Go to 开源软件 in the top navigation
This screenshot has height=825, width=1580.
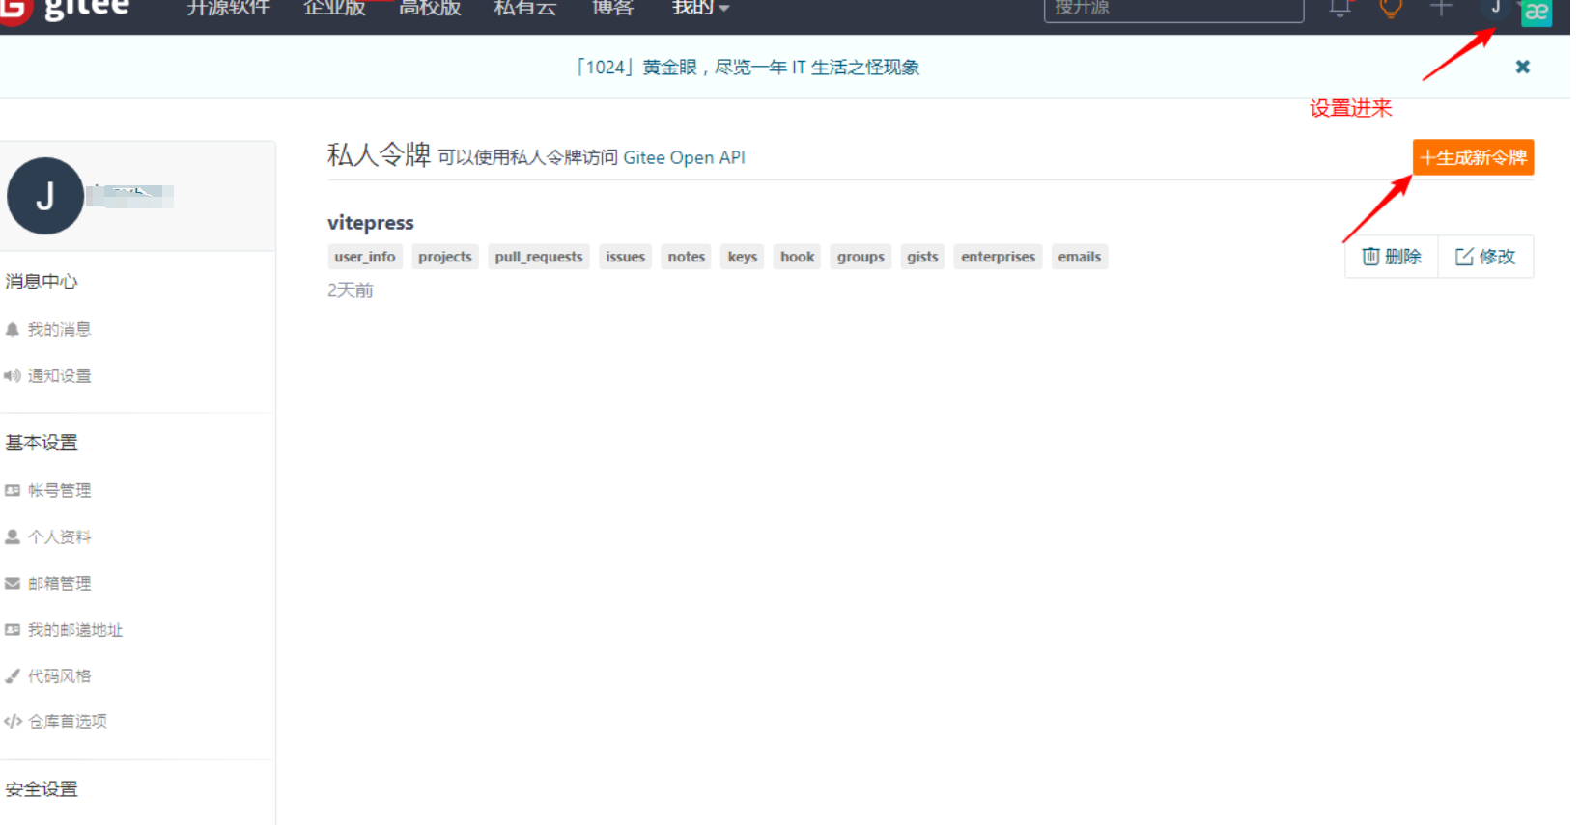point(228,8)
